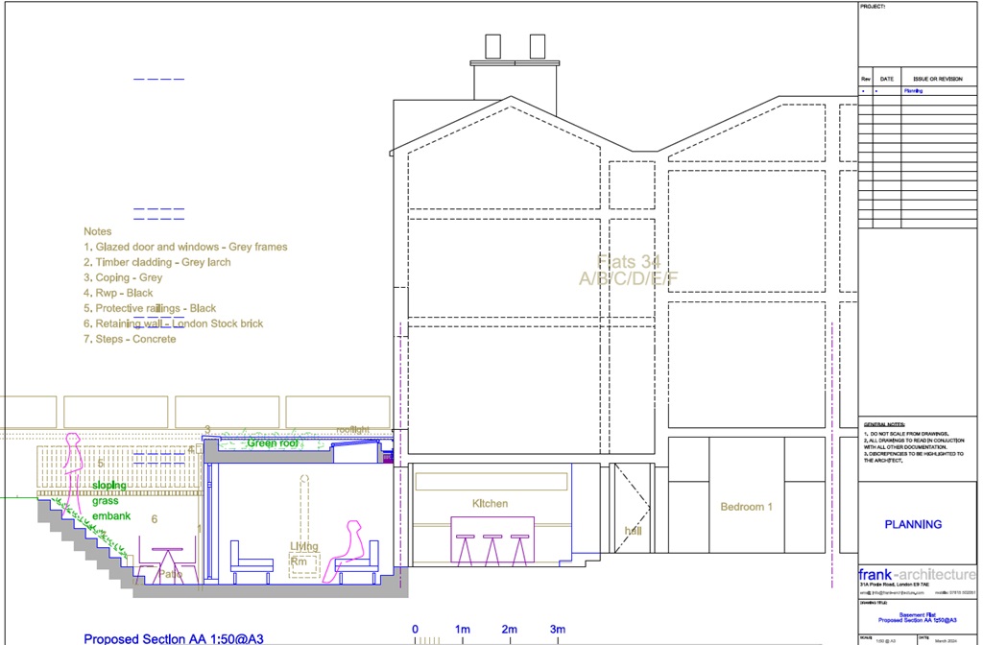Click the 'ISSUE OR REVISION' column header
The image size is (983, 645).
936,79
